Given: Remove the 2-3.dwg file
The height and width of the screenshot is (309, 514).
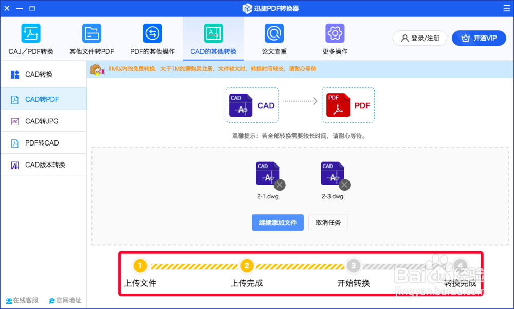Looking at the screenshot, I should (344, 185).
